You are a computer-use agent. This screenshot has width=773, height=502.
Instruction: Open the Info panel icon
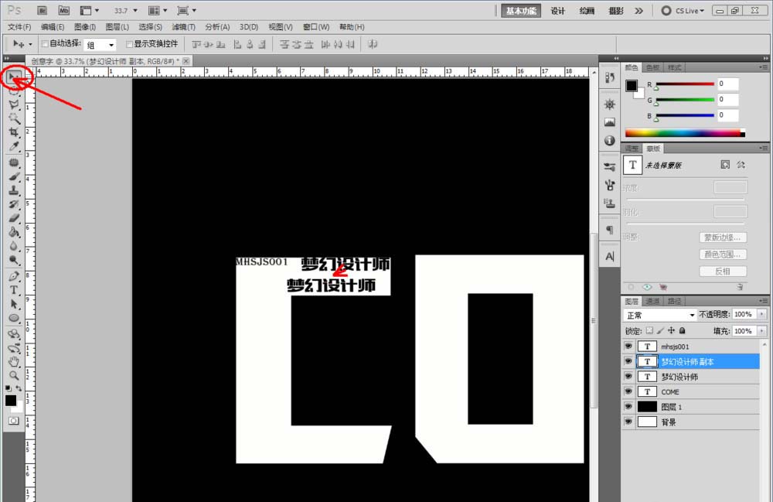point(610,141)
